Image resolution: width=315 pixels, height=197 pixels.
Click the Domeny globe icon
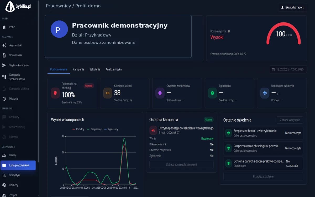click(x=4, y=185)
